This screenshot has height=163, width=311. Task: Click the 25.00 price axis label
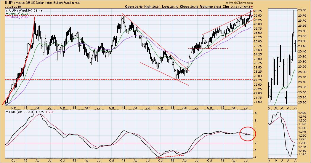(x=258, y=41)
